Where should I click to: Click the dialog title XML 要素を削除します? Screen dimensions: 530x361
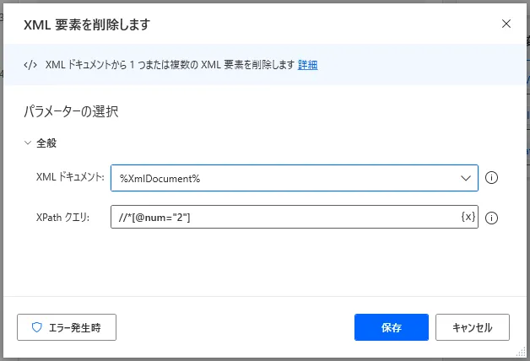[87, 24]
